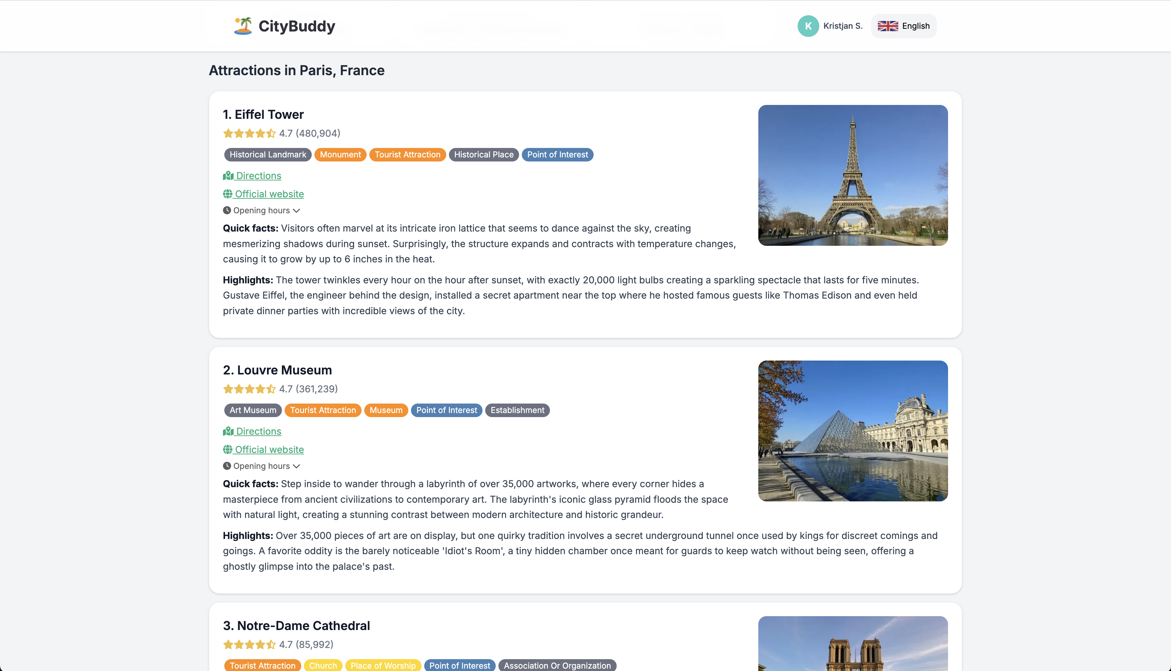This screenshot has width=1171, height=671.
Task: Select the Historical Landmark tag on Eiffel Tower
Action: click(267, 154)
